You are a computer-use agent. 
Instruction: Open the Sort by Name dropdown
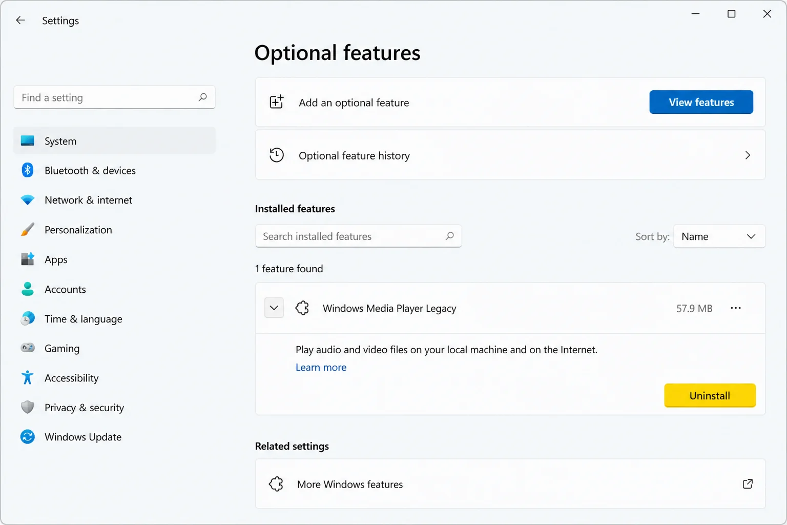pyautogui.click(x=719, y=236)
